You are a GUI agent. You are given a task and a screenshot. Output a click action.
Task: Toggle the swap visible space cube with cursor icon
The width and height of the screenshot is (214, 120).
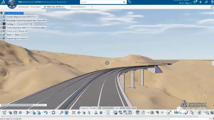tap(125, 112)
